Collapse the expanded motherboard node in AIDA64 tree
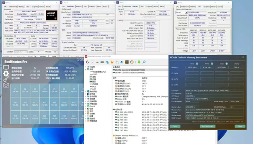The width and height of the screenshot is (253, 144). click(x=85, y=69)
